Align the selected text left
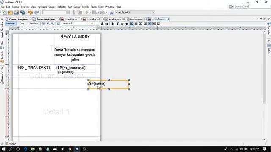 132,24
